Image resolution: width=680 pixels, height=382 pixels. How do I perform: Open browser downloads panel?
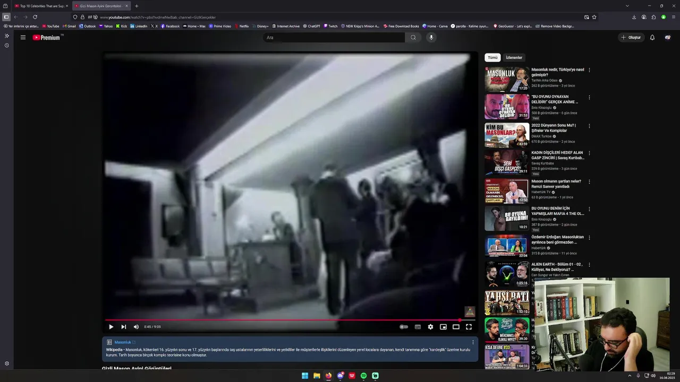634,17
